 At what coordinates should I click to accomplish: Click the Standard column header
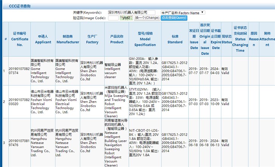pos(175,39)
